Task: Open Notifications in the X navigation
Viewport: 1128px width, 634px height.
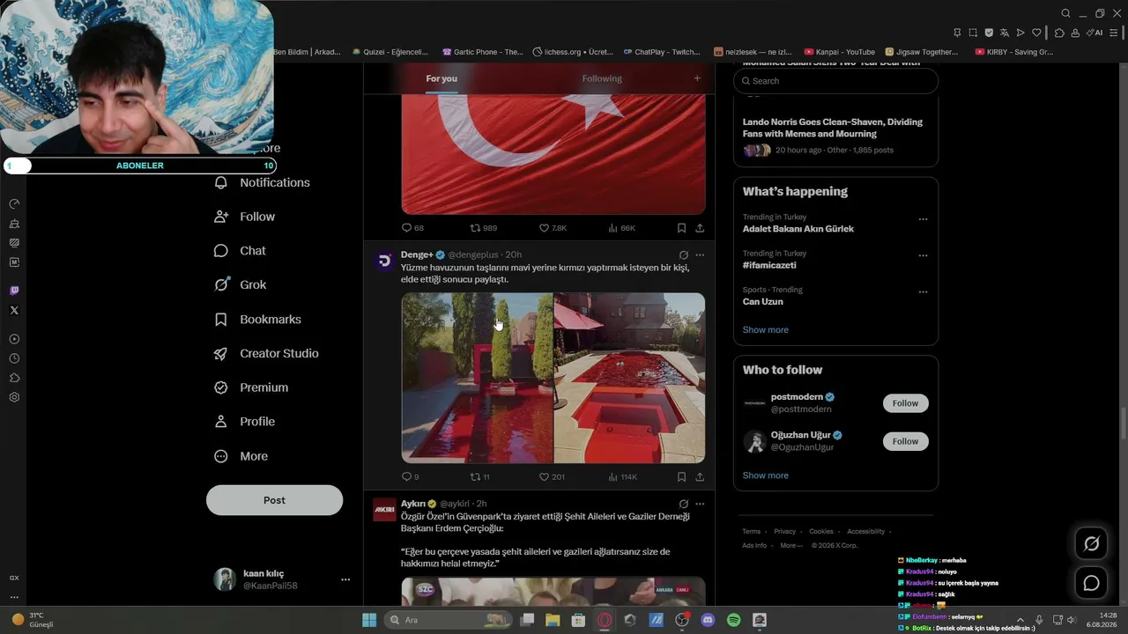Action: pos(262,182)
